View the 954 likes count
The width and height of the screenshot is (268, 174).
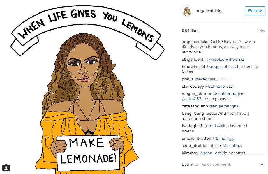(x=191, y=31)
